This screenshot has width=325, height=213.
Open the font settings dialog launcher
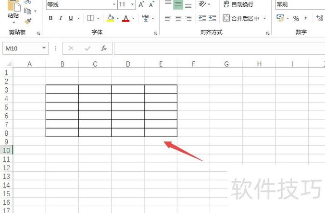155,33
